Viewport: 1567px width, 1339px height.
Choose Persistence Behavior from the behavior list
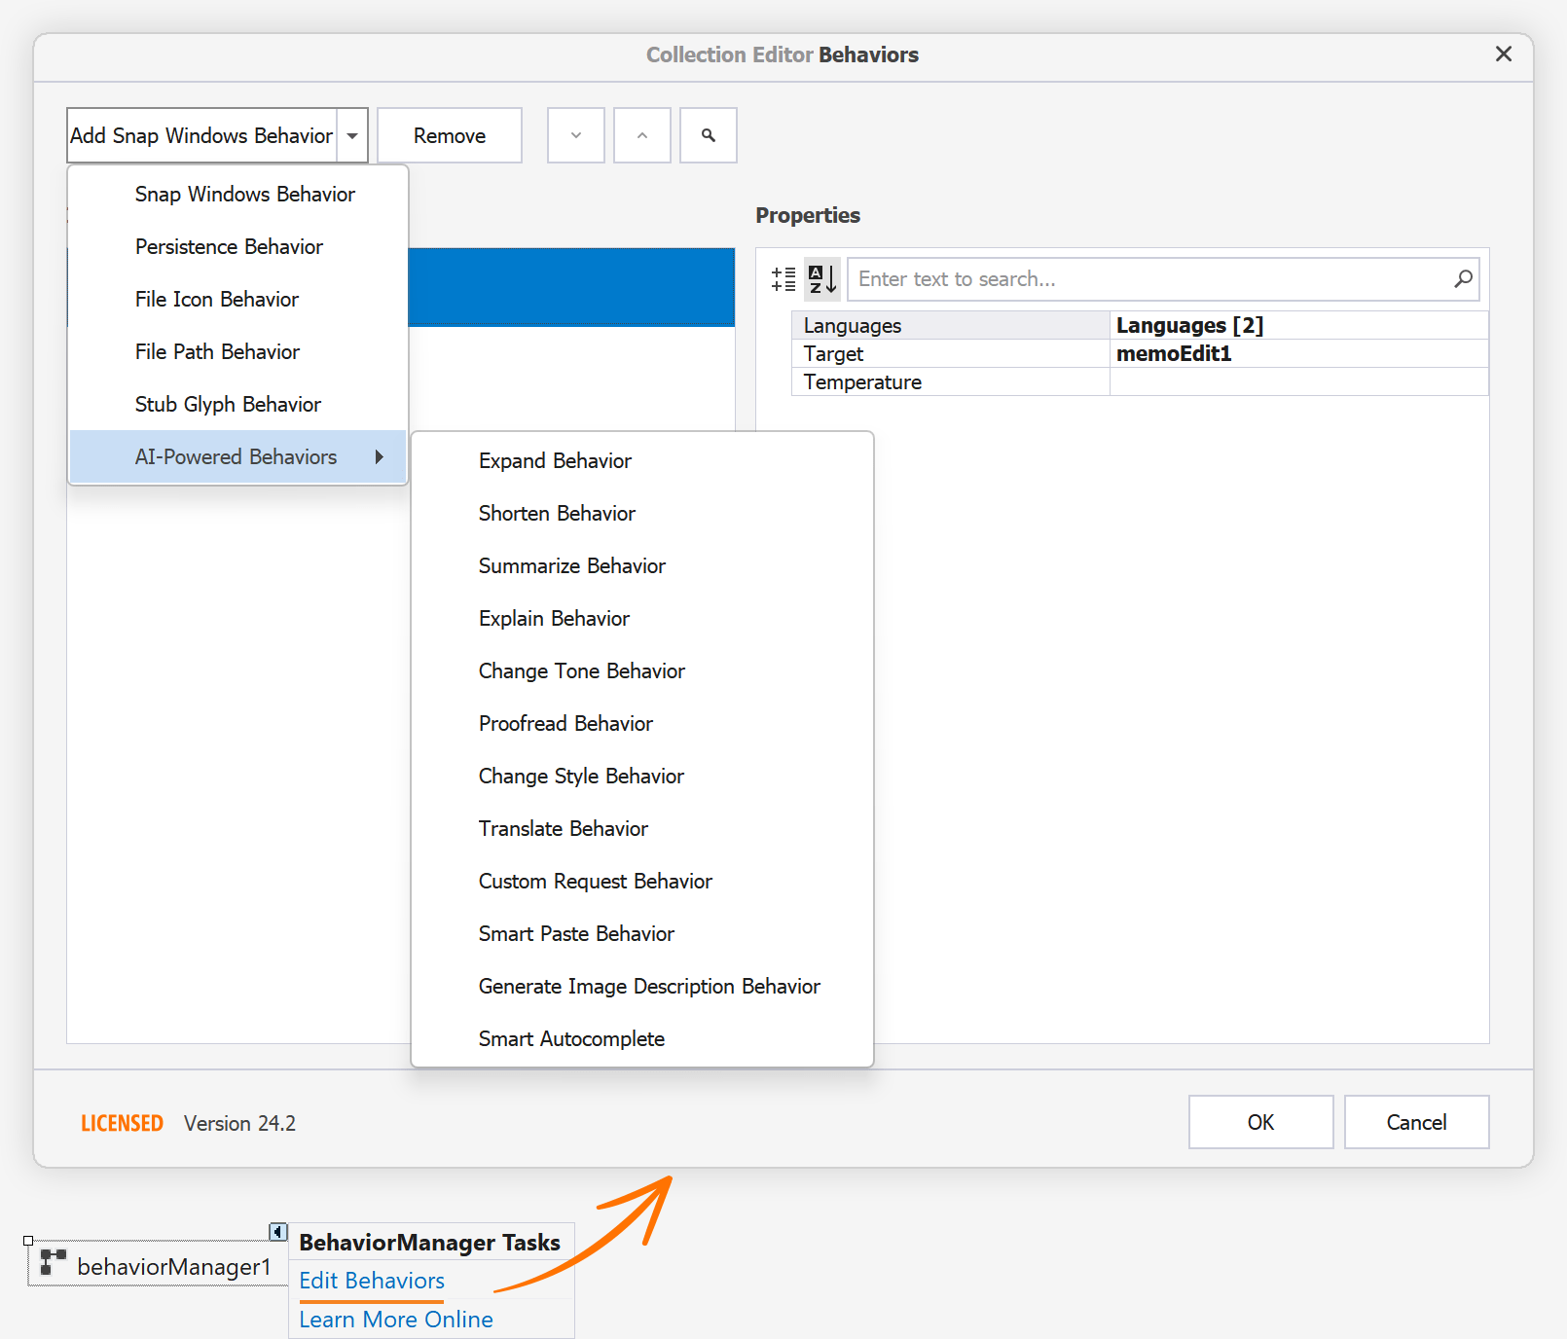click(229, 246)
